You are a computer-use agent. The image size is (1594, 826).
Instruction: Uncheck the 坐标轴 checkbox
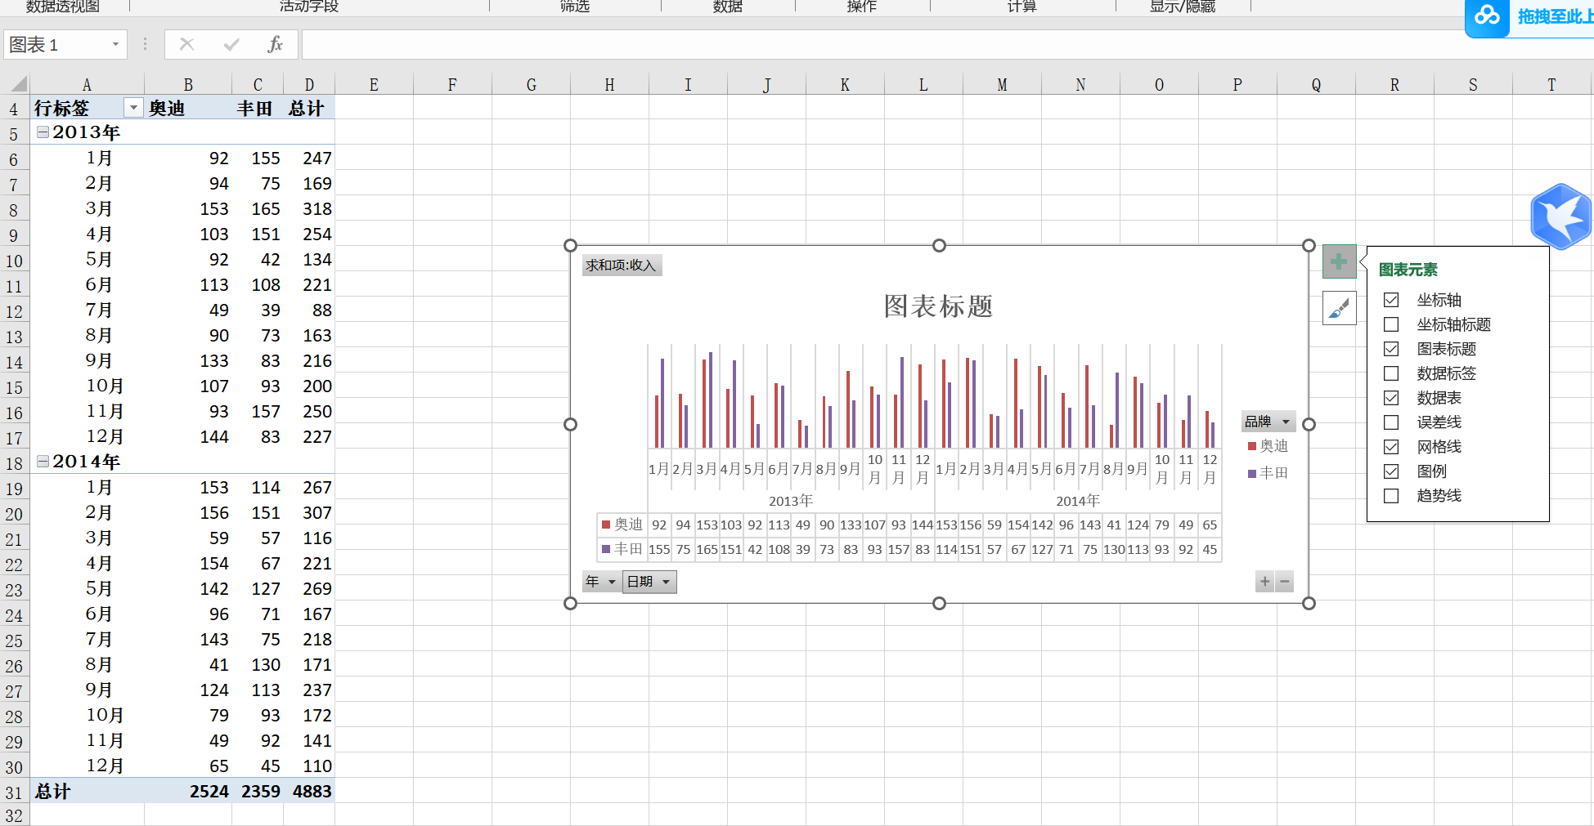tap(1391, 300)
